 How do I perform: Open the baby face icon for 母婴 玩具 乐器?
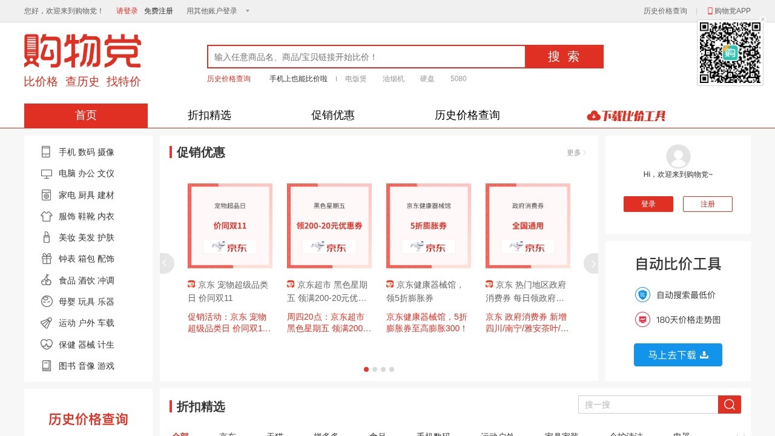(47, 302)
